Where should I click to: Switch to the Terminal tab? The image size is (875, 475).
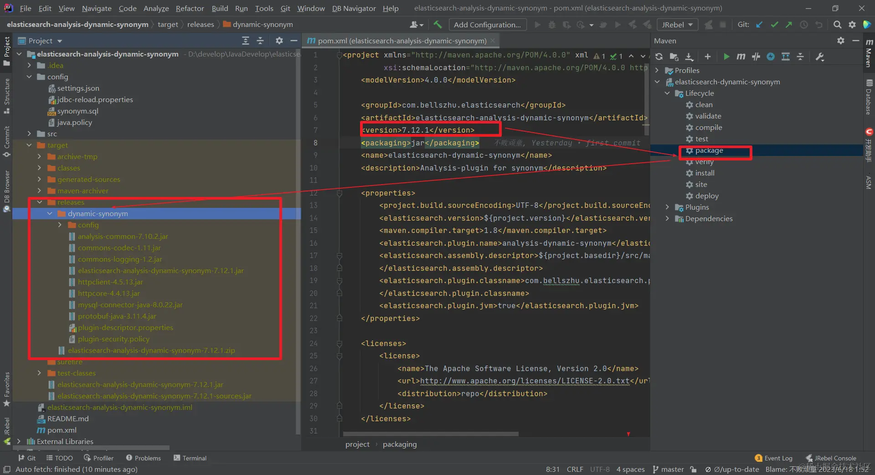190,458
